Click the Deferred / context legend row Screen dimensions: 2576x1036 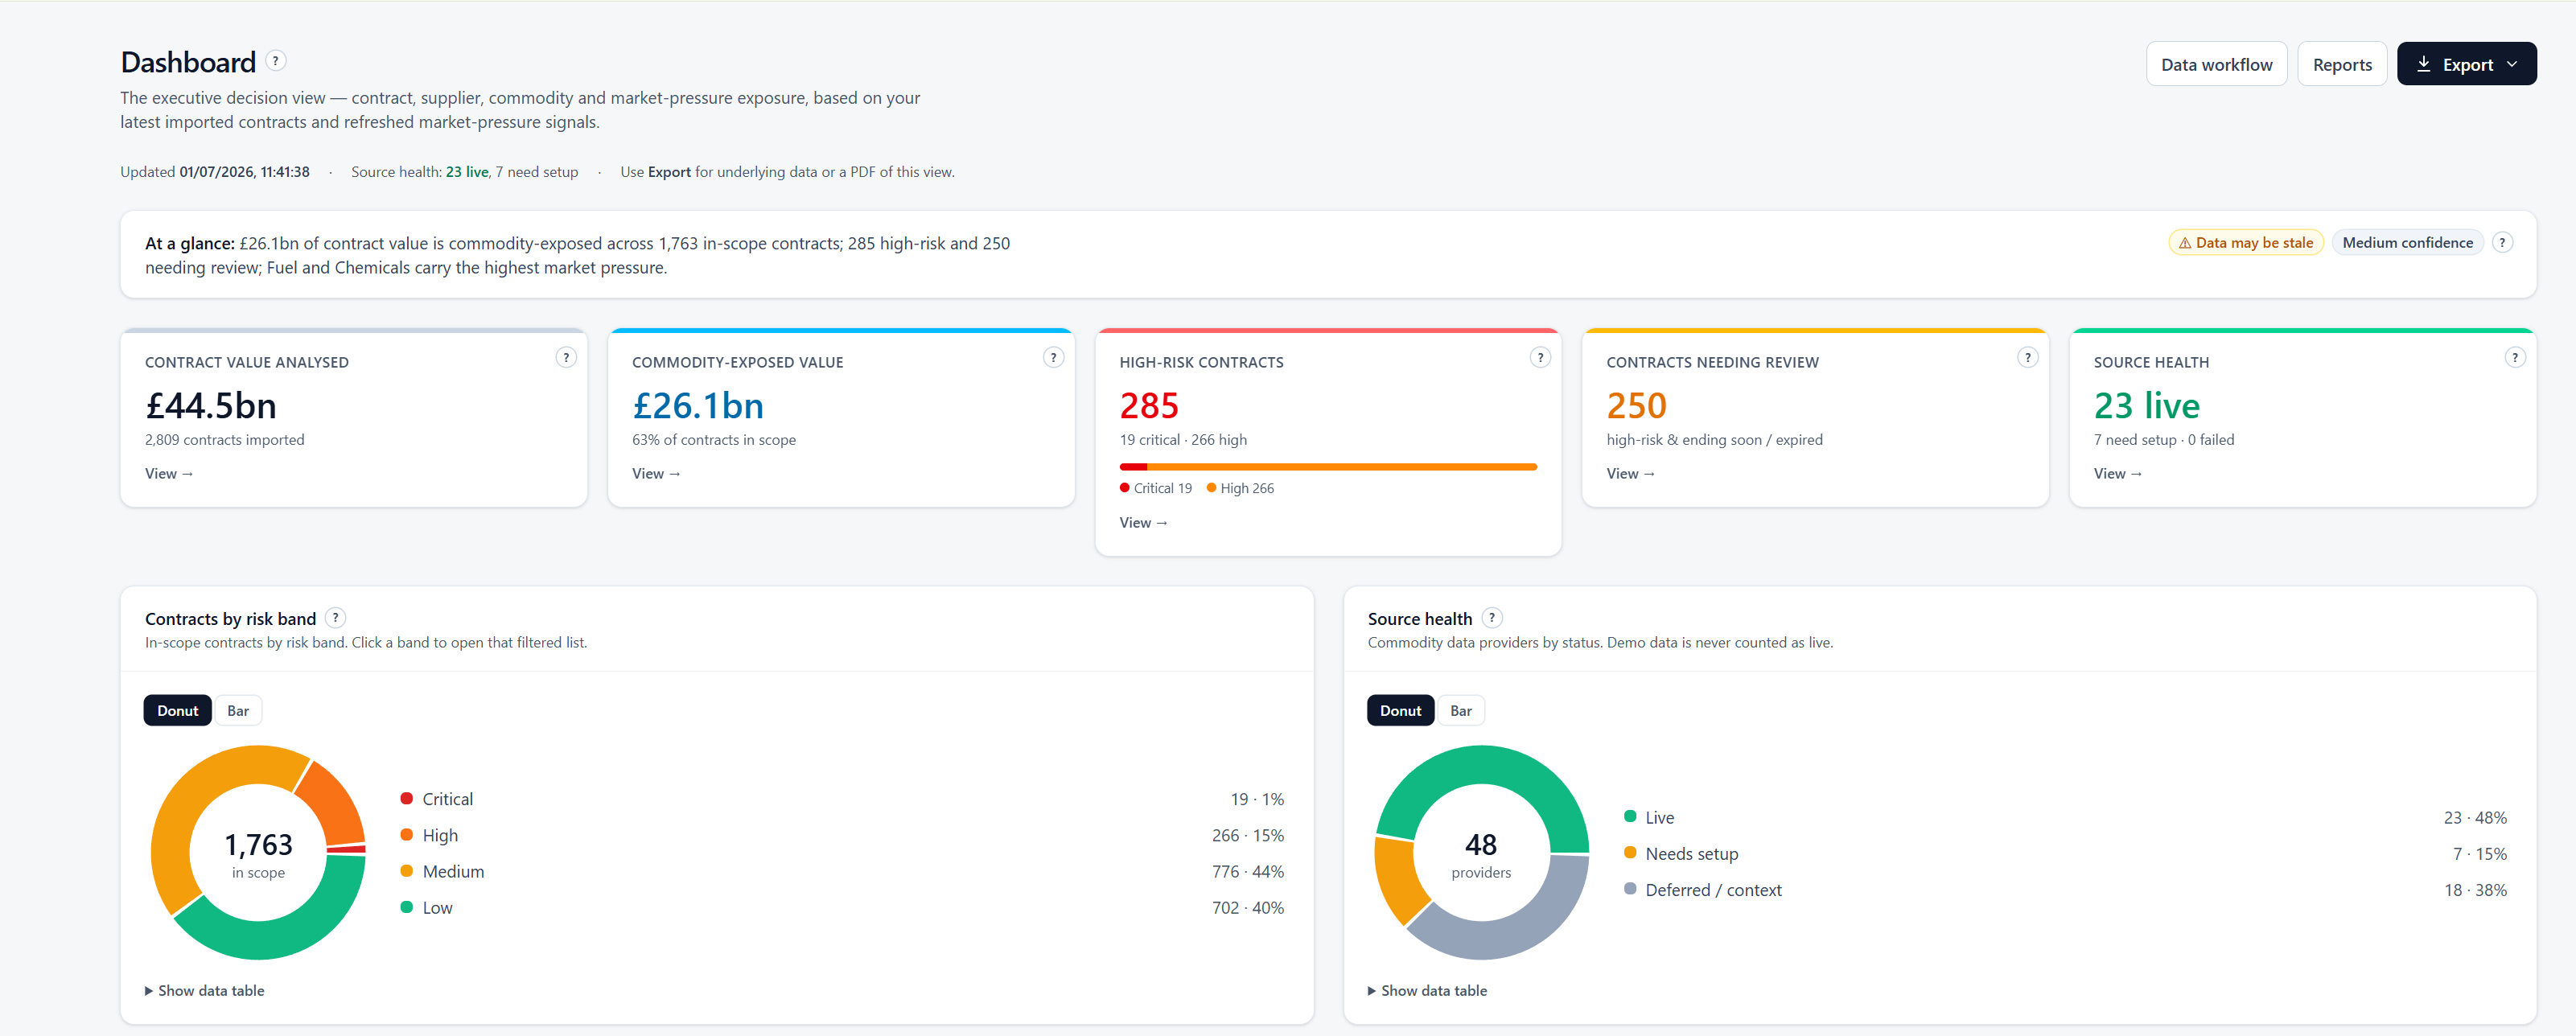point(2066,889)
